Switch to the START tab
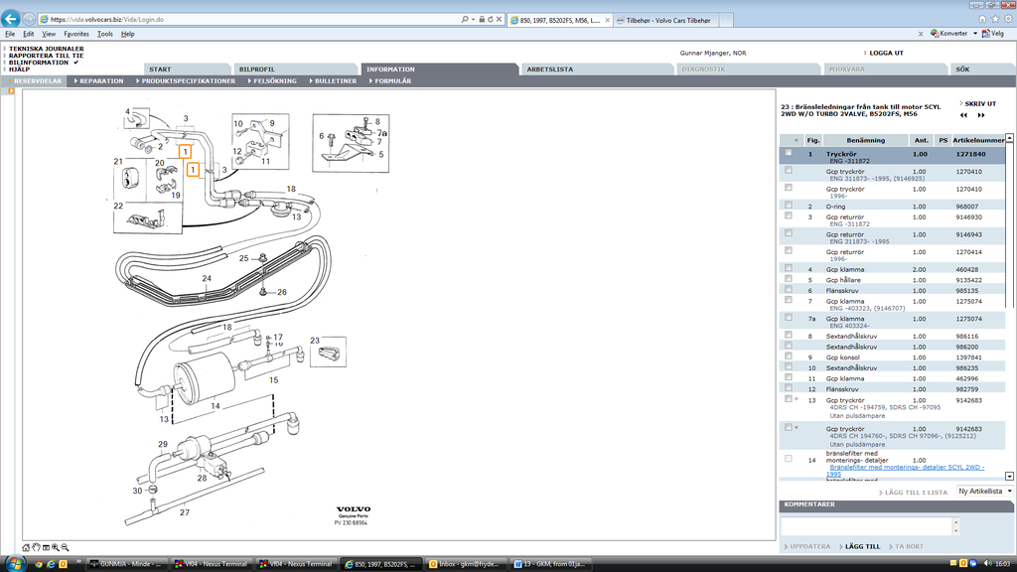This screenshot has width=1017, height=572. 186,70
